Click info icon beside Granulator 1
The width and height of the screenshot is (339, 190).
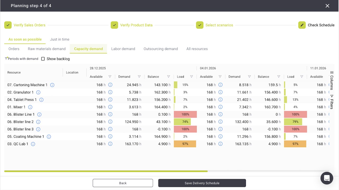pos(38,92)
